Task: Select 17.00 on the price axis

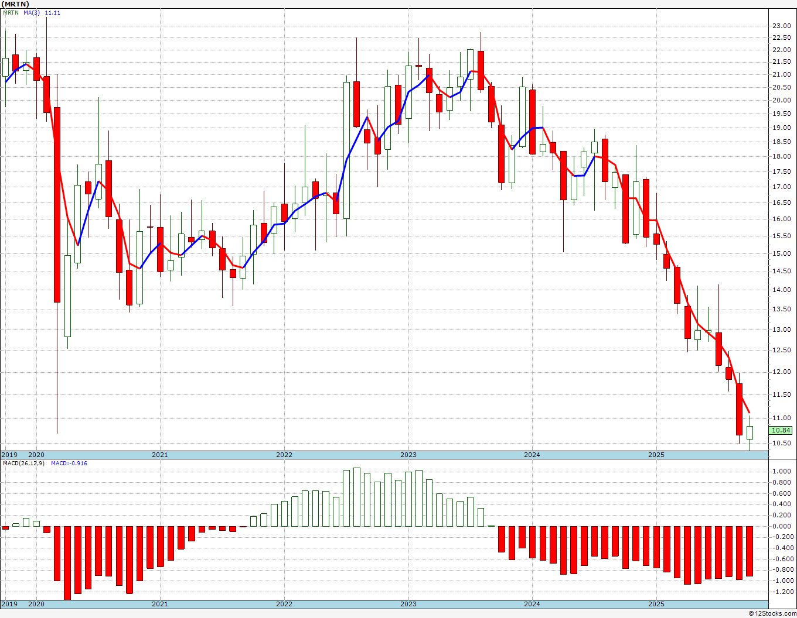Action: 781,187
